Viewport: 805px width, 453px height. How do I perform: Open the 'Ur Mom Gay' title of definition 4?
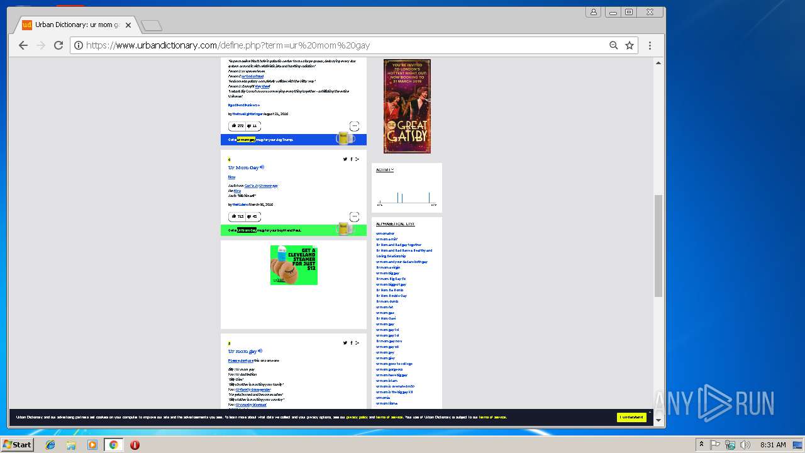243,168
